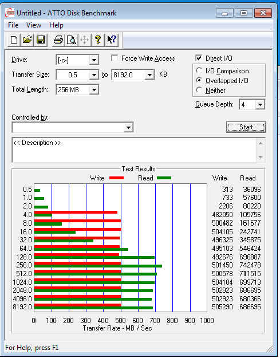This screenshot has height=358, width=280.
Task: Open the View menu
Action: (34, 25)
